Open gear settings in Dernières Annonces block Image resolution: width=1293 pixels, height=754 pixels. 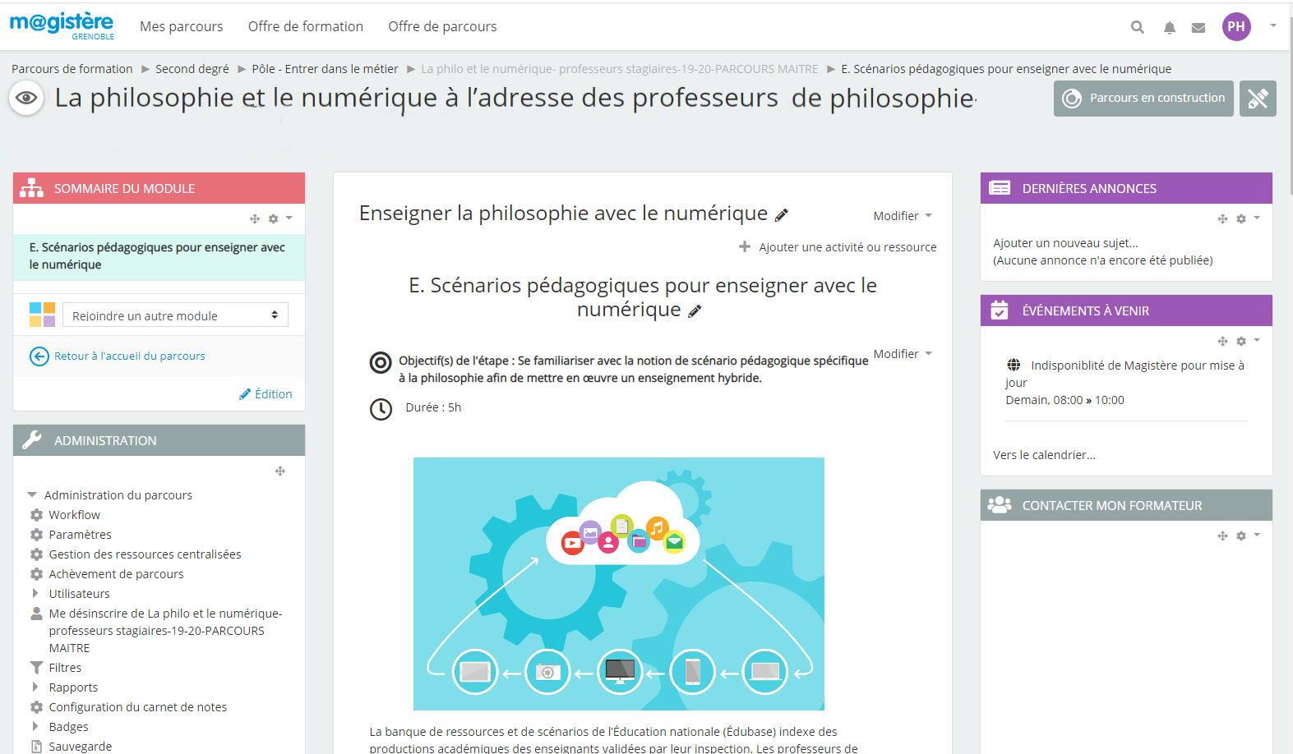tap(1242, 218)
